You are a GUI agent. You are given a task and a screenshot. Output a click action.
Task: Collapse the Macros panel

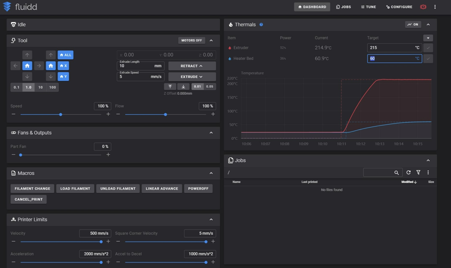(211, 173)
